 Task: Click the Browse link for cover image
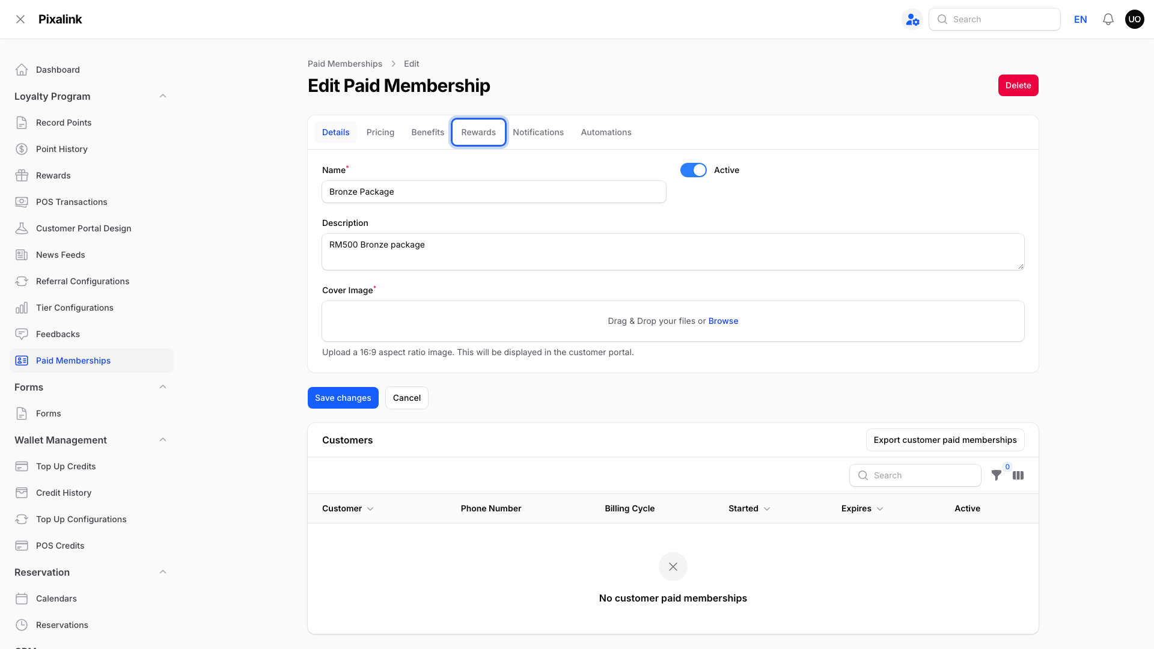click(x=723, y=321)
